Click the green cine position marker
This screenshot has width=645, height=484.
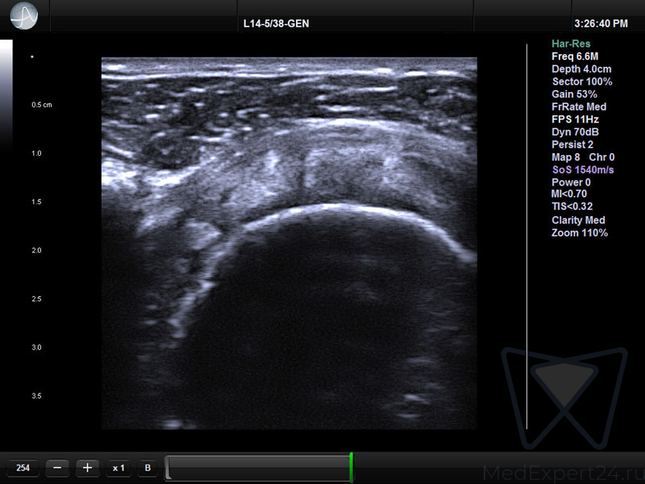[351, 468]
